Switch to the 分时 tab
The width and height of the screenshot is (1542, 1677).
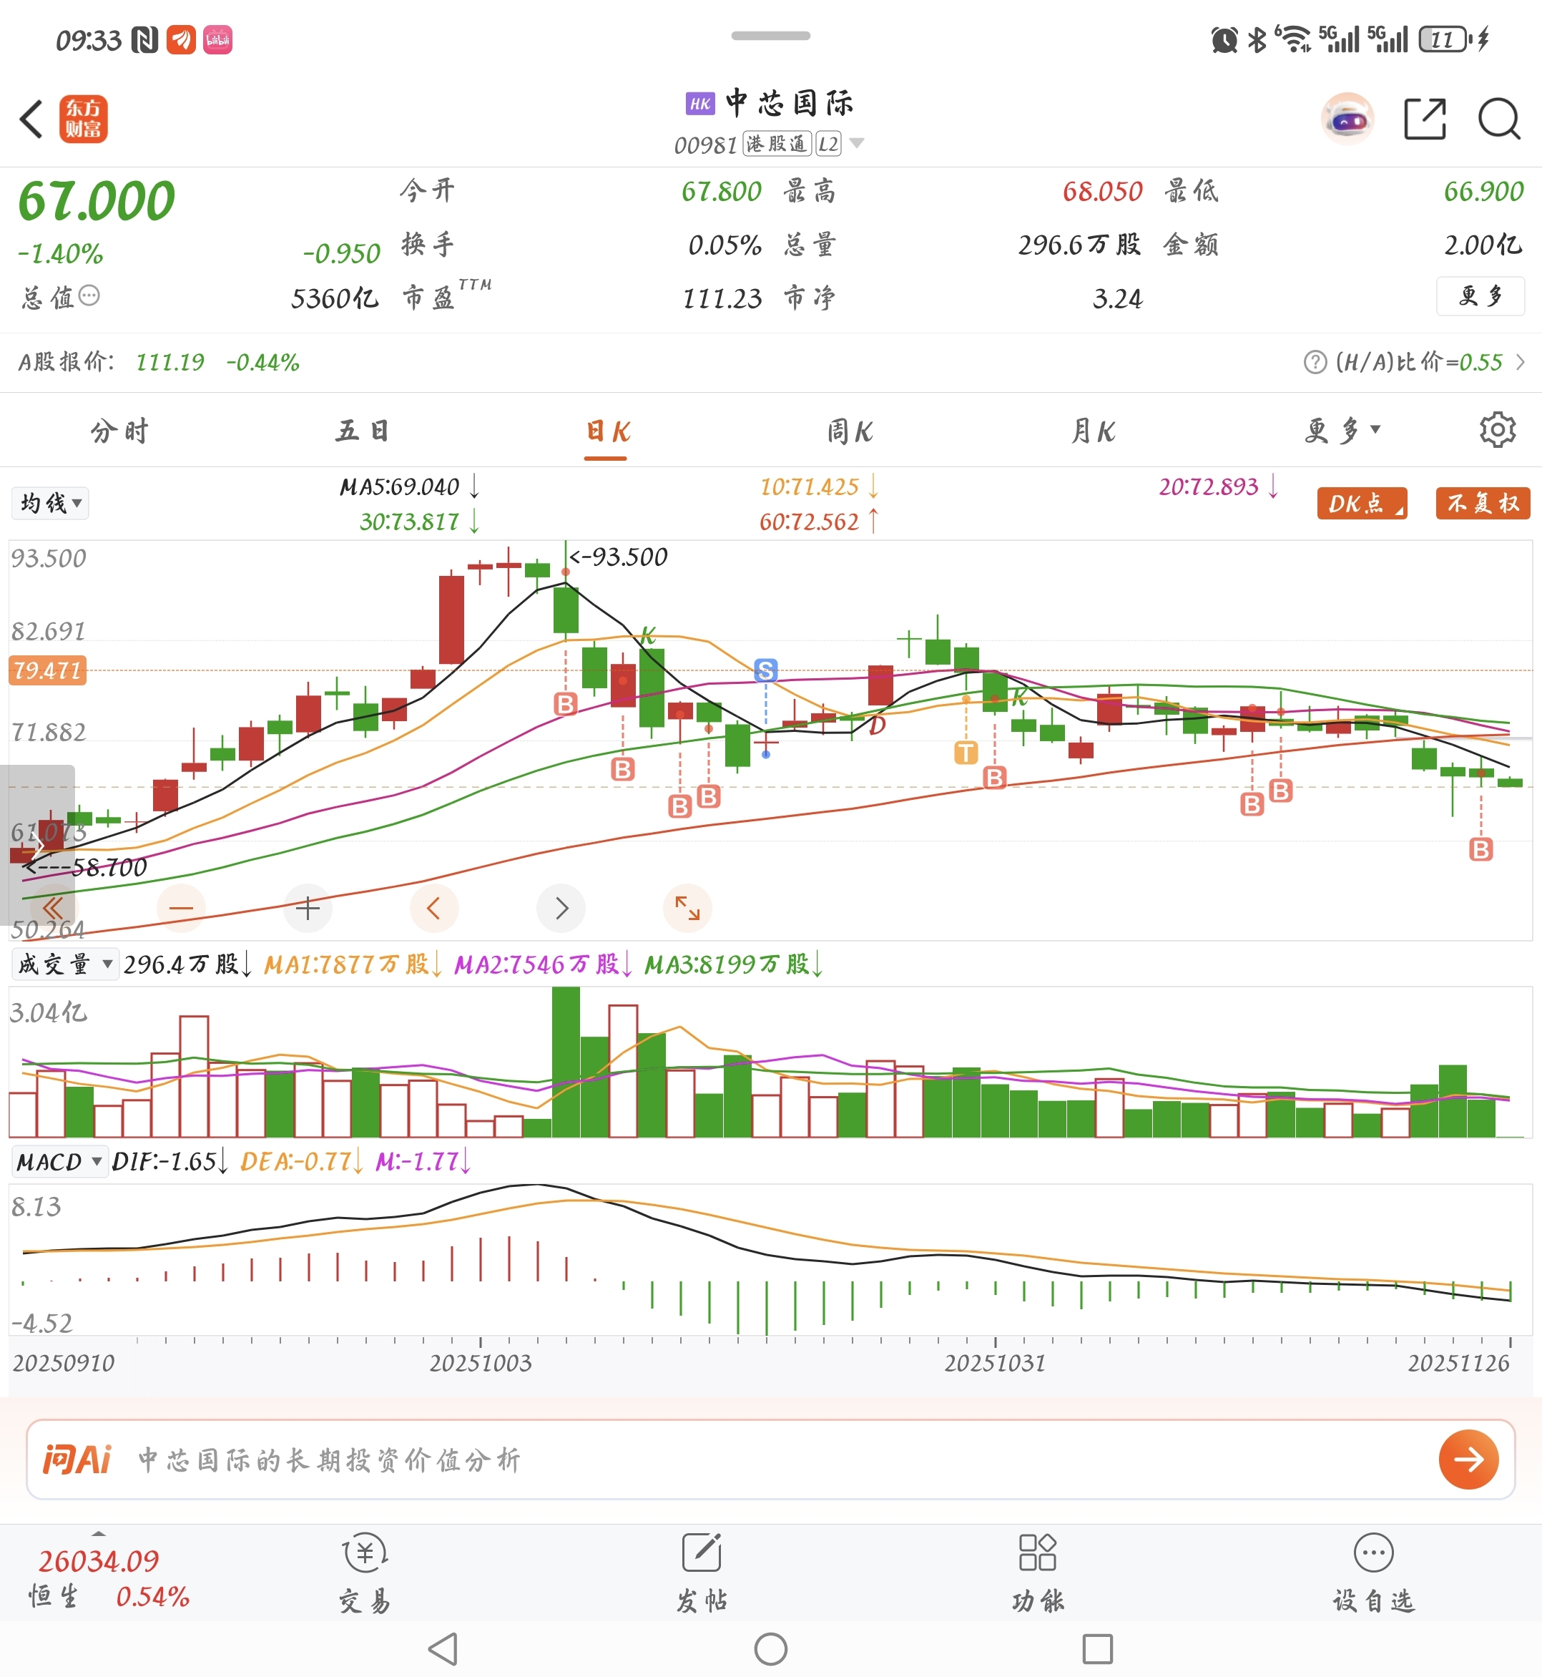(x=119, y=431)
